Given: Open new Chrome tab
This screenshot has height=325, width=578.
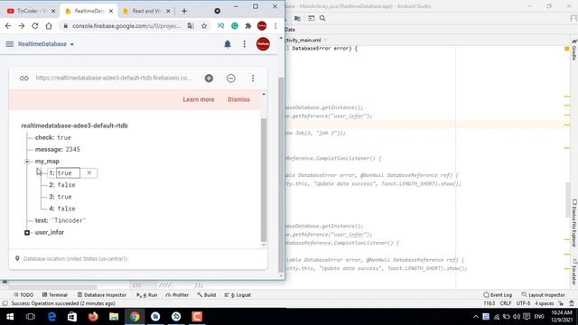Looking at the screenshot, I should 184,11.
